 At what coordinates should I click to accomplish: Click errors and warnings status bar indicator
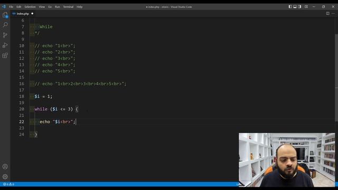[x=8, y=184]
